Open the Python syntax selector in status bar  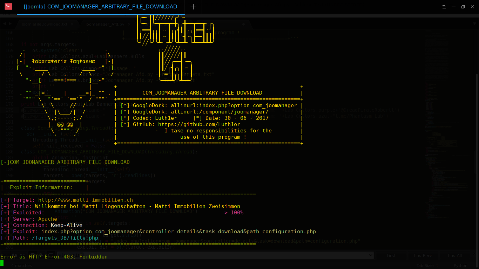click(460, 265)
